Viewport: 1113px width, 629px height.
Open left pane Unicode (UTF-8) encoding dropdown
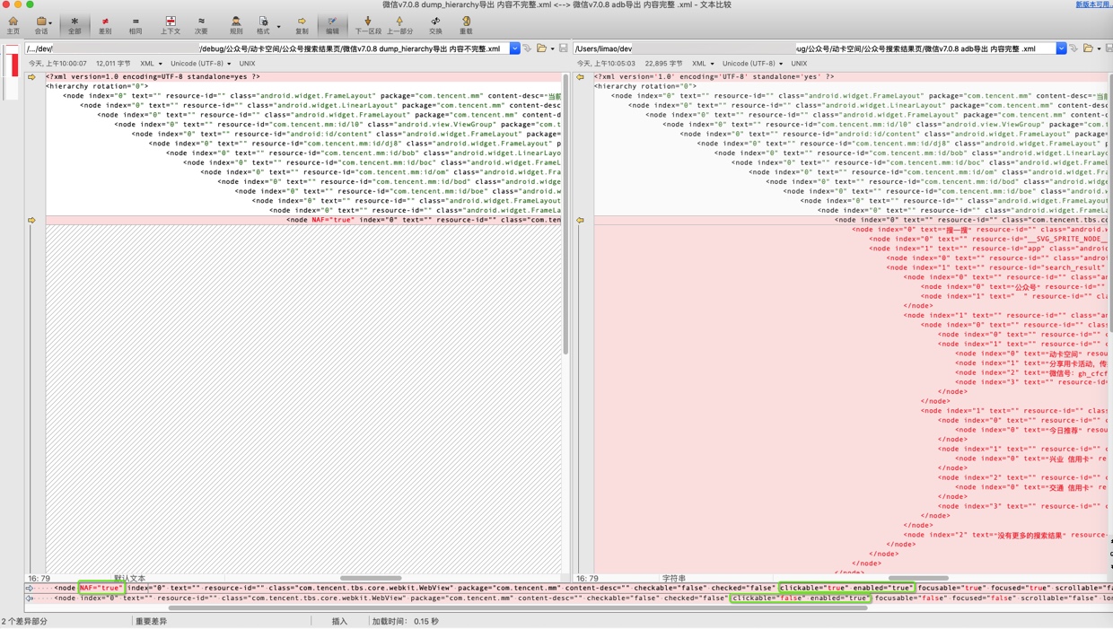(200, 64)
